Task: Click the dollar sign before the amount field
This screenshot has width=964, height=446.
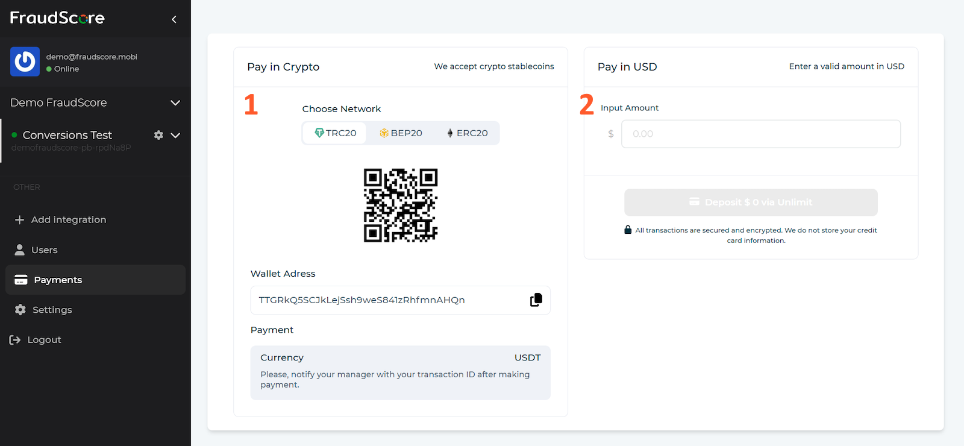Action: coord(611,134)
